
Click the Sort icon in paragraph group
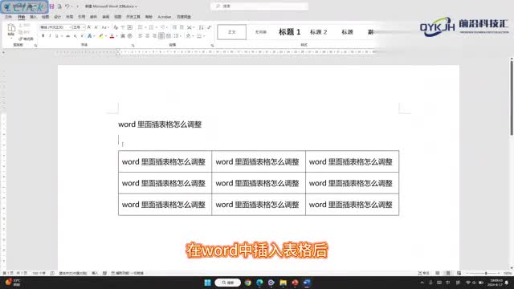pyautogui.click(x=202, y=27)
